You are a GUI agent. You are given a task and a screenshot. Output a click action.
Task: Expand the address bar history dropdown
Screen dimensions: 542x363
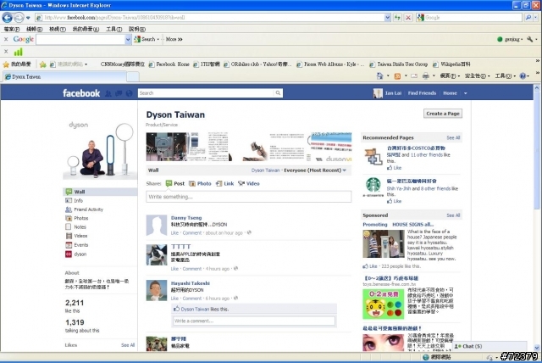(387, 17)
